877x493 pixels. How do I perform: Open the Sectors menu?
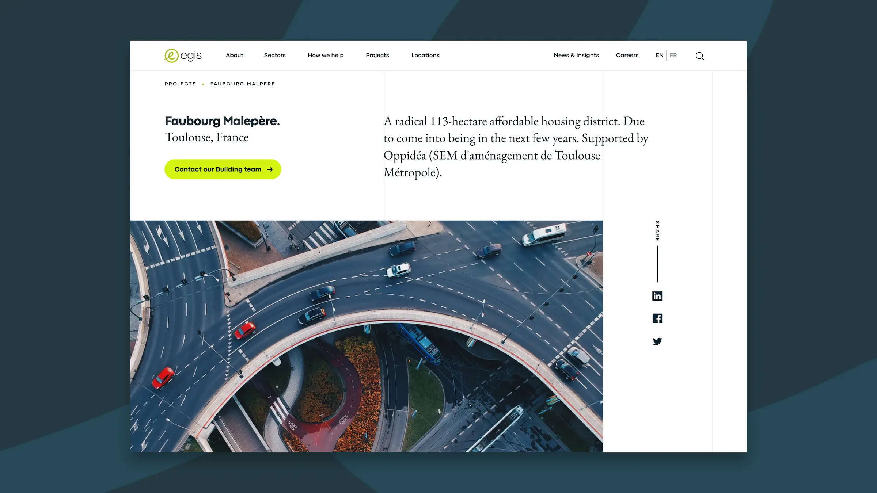point(275,55)
